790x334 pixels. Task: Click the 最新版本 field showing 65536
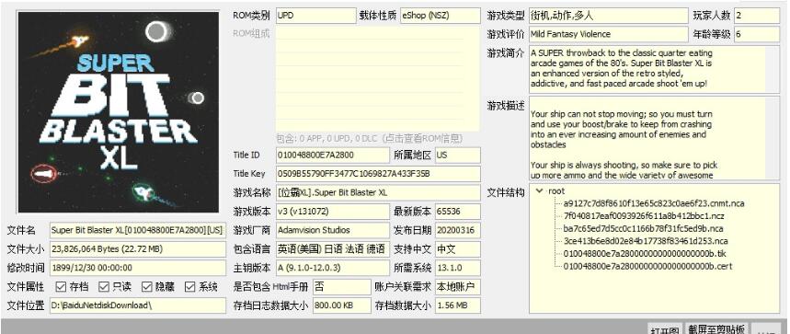458,211
